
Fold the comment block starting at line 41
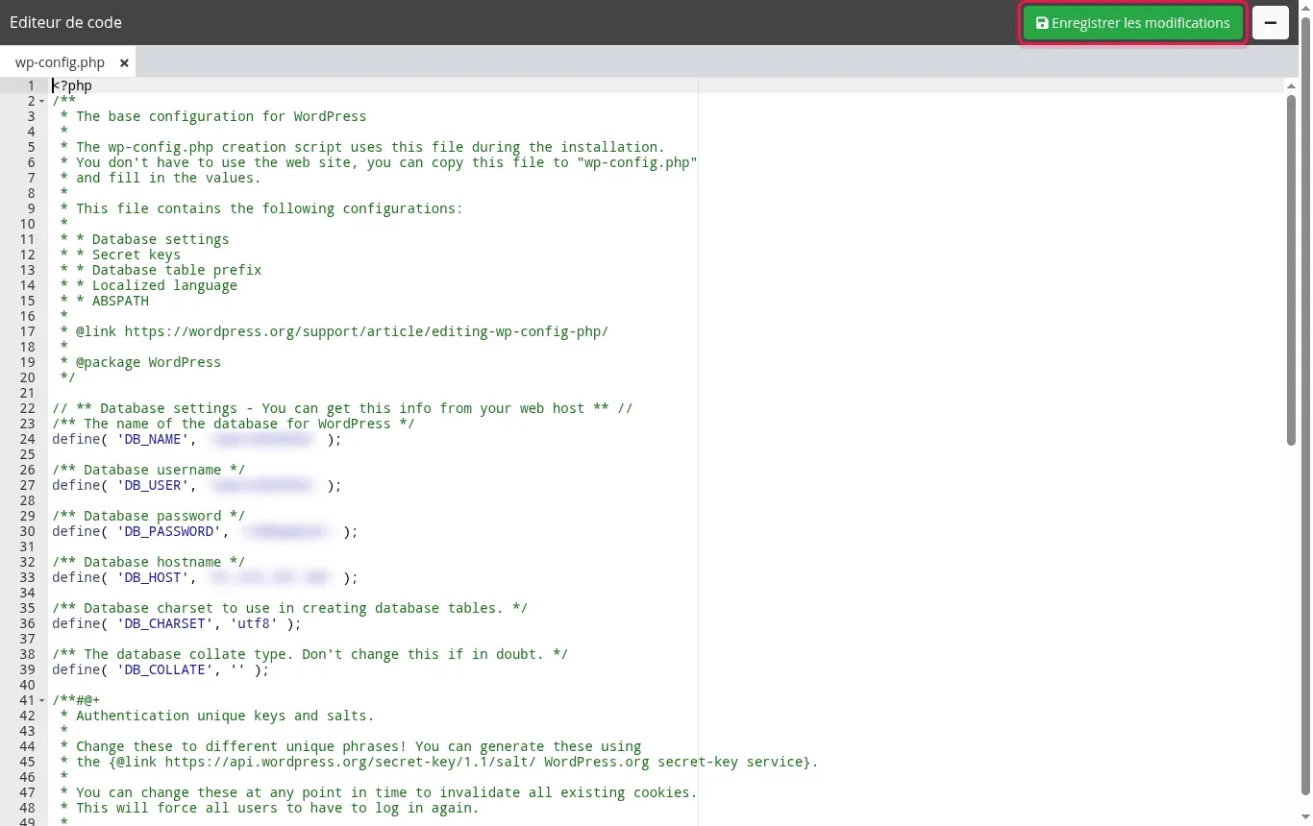[42, 700]
